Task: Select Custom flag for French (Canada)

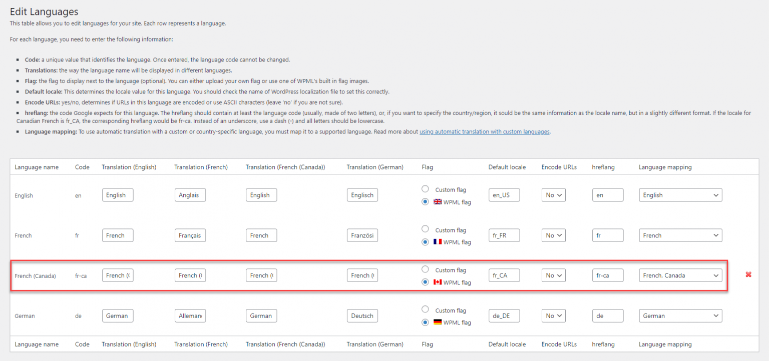Action: coord(425,269)
